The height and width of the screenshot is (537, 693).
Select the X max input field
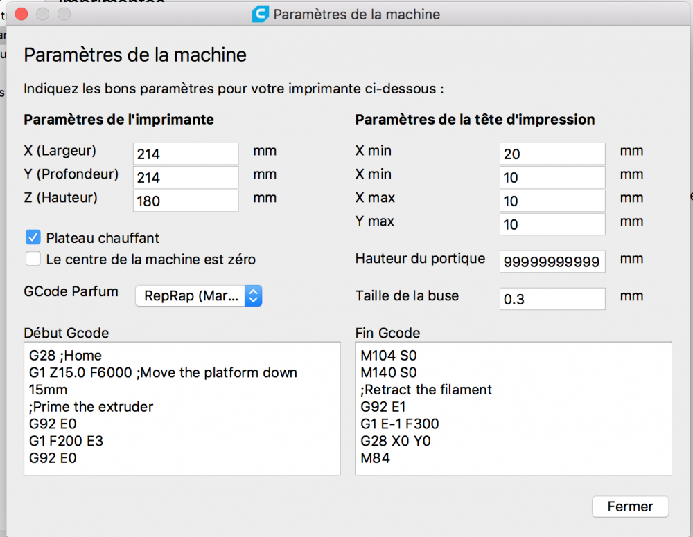(552, 201)
